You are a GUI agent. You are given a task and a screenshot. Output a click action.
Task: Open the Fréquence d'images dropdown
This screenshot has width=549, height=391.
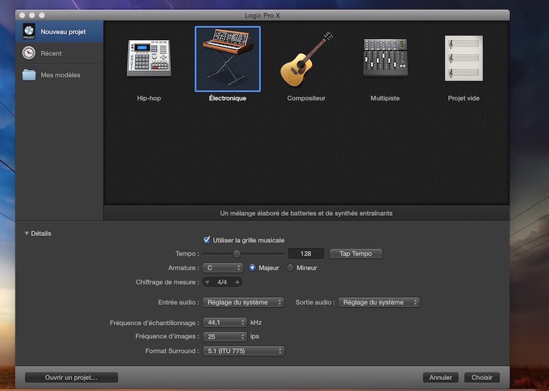[x=225, y=336]
